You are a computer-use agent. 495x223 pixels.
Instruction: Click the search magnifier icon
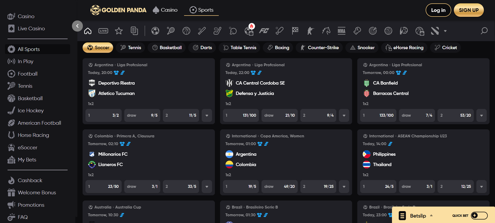pos(484,31)
